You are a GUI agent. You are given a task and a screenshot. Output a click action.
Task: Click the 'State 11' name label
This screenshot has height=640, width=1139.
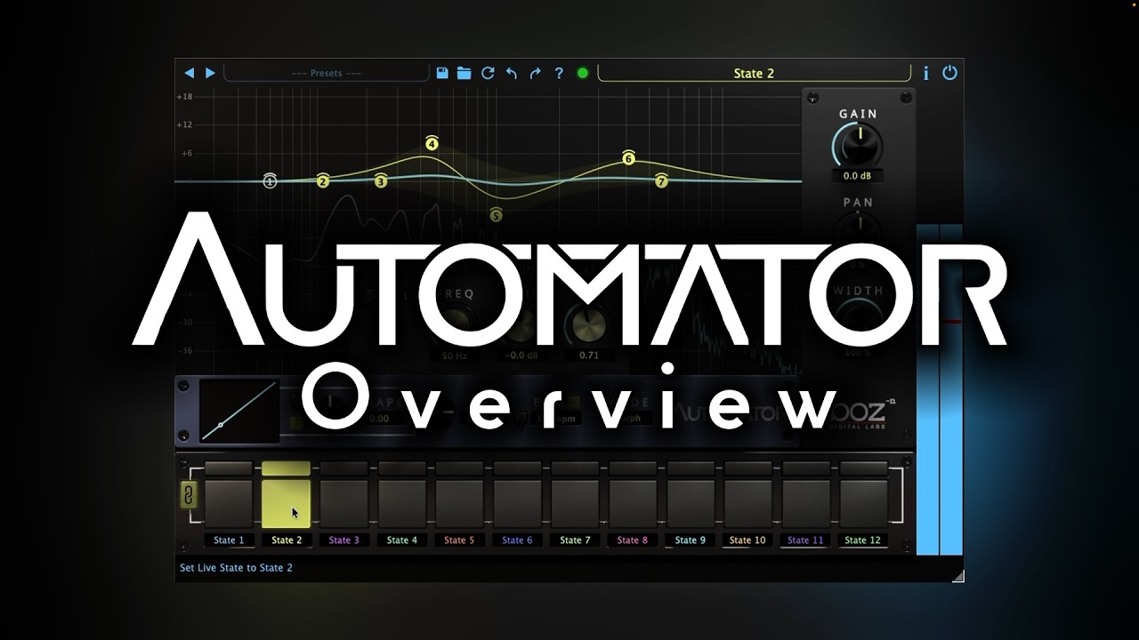click(x=805, y=540)
